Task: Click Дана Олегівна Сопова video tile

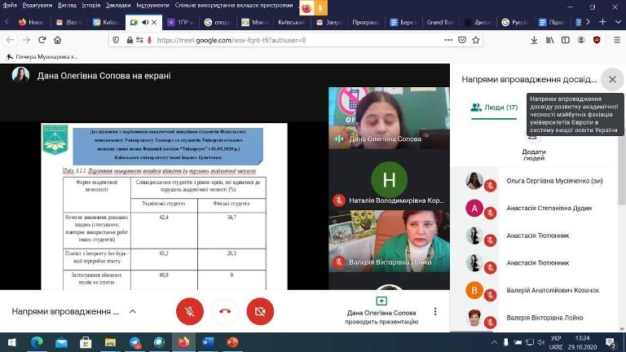Action: pyautogui.click(x=389, y=117)
